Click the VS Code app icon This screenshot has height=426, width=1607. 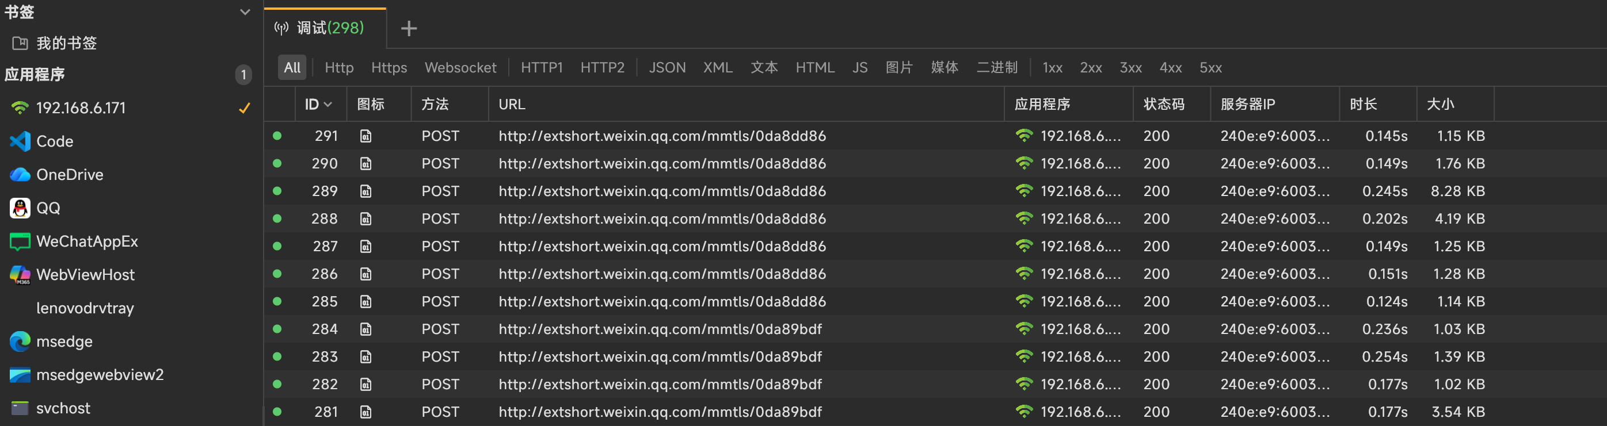[x=20, y=141]
